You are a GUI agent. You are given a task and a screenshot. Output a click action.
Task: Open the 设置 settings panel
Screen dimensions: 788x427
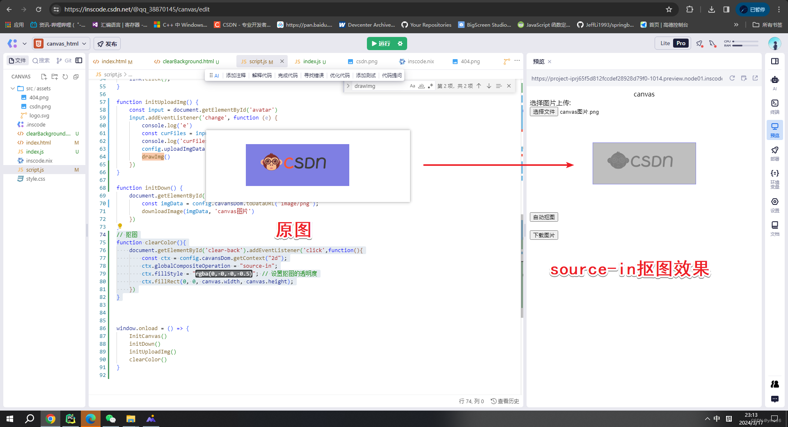click(774, 204)
